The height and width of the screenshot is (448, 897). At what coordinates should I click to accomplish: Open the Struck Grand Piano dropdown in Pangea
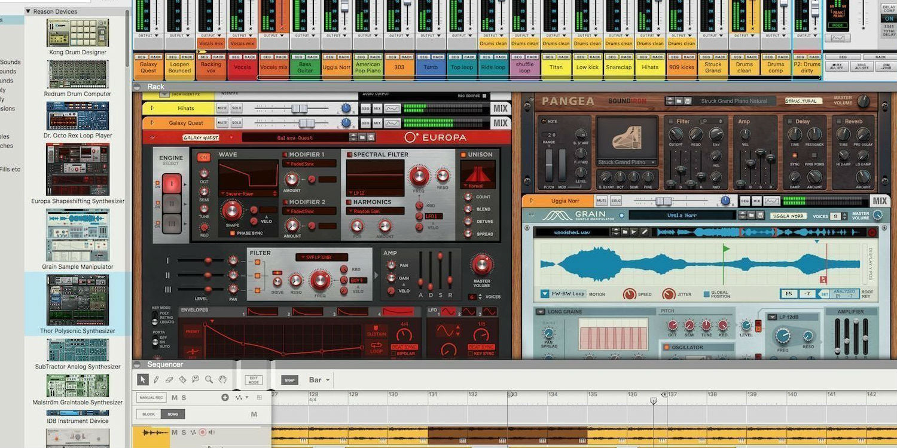point(627,162)
